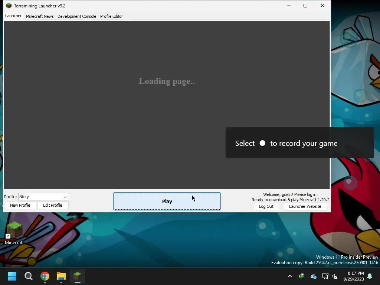Open the Development Console tab
Image resolution: width=380 pixels, height=285 pixels.
(x=77, y=16)
